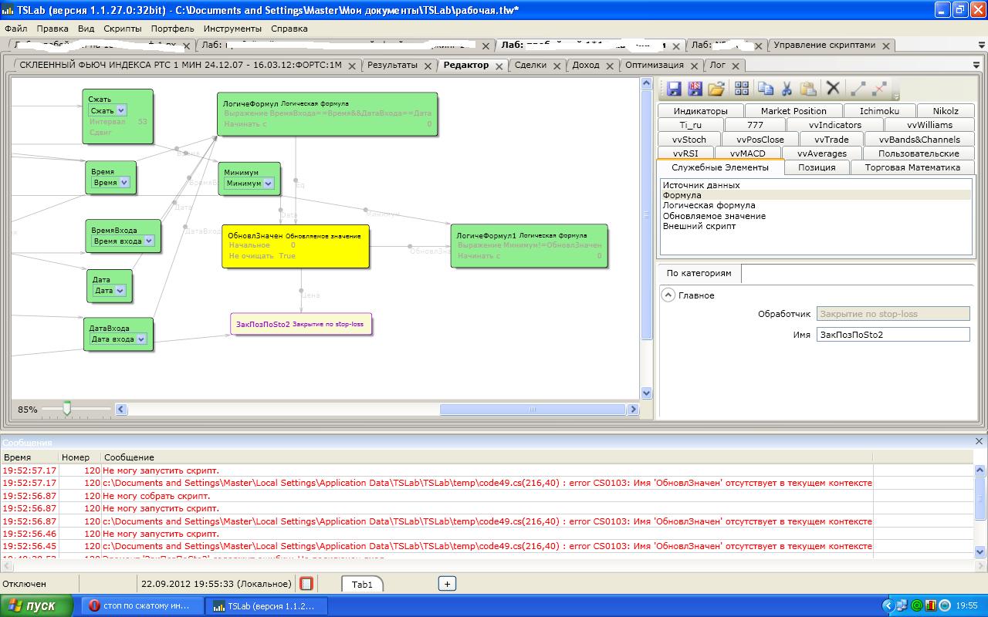Click the red notebook icon in status bar
Viewport: 988px width, 617px height.
pos(306,584)
